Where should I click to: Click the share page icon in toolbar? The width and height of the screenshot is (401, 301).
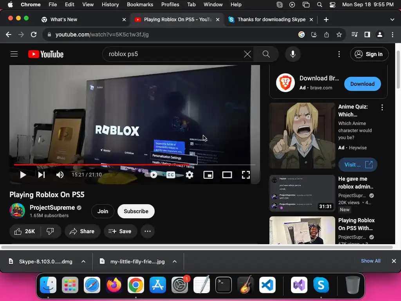coord(327,34)
